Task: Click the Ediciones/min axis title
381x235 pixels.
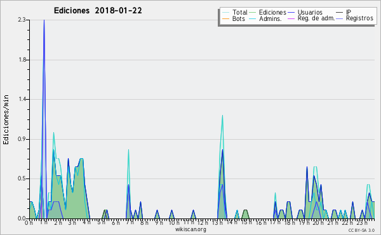Action: (x=6, y=119)
